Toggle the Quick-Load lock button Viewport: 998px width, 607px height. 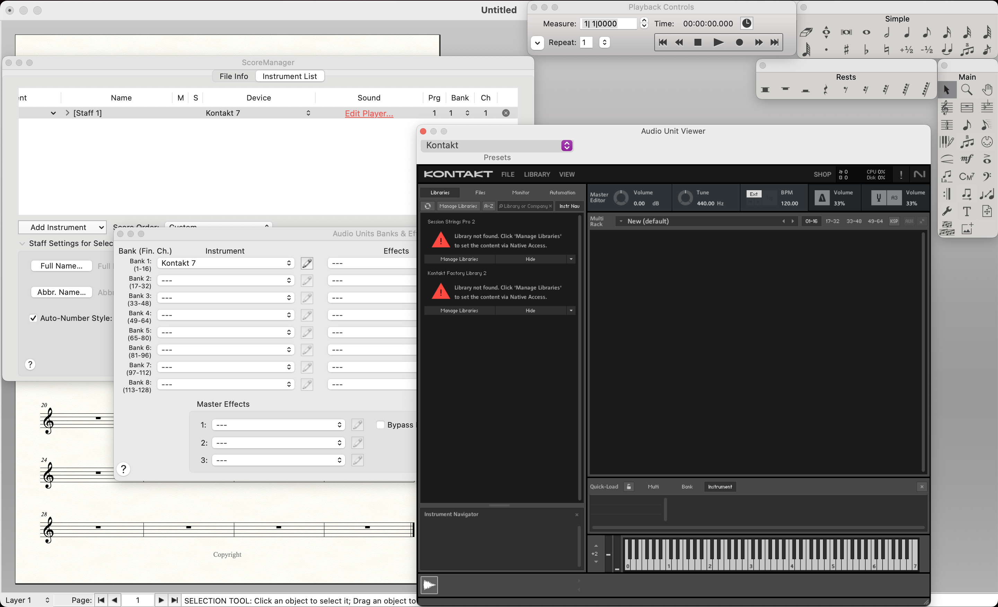629,487
